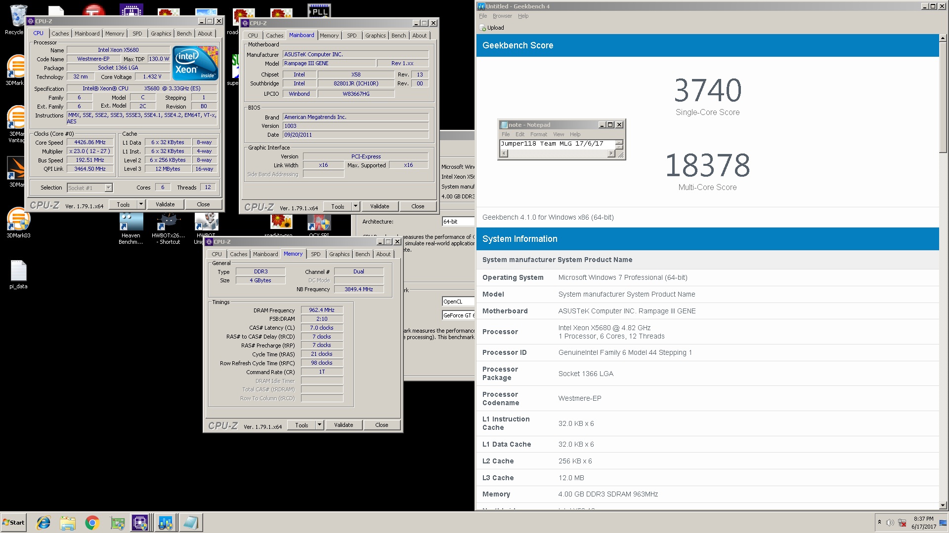
Task: Open Internet Explorer from the taskbar
Action: (x=43, y=523)
